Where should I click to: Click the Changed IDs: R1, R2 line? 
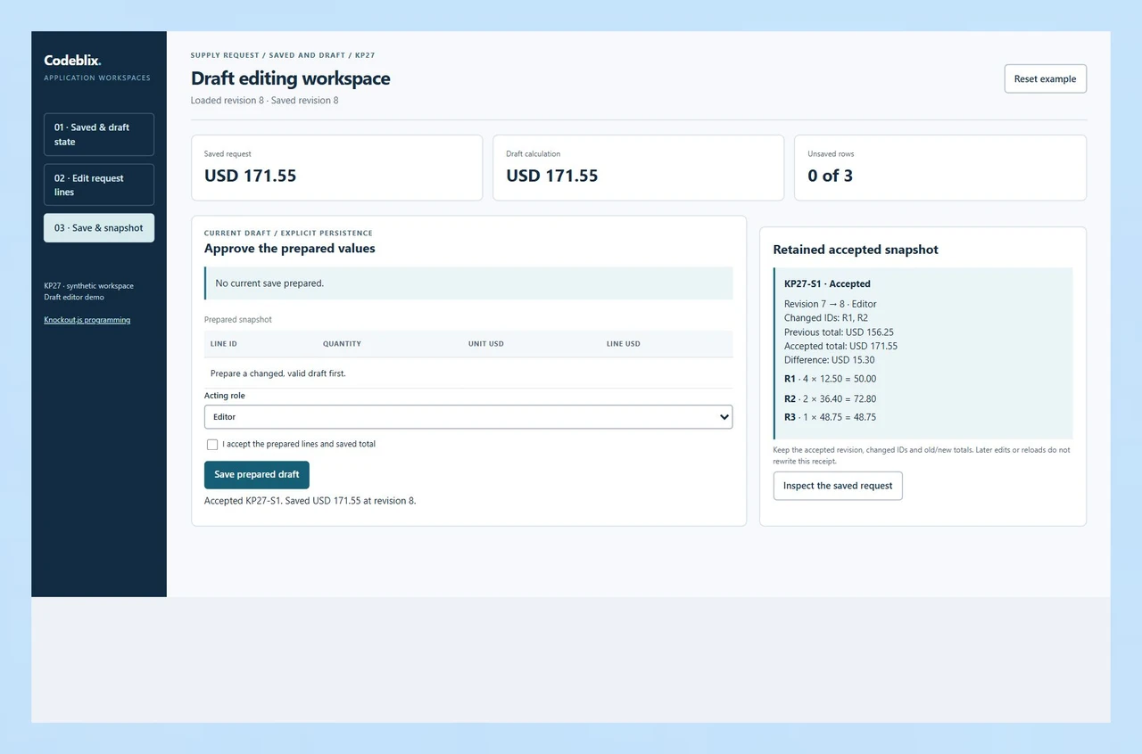click(x=826, y=318)
